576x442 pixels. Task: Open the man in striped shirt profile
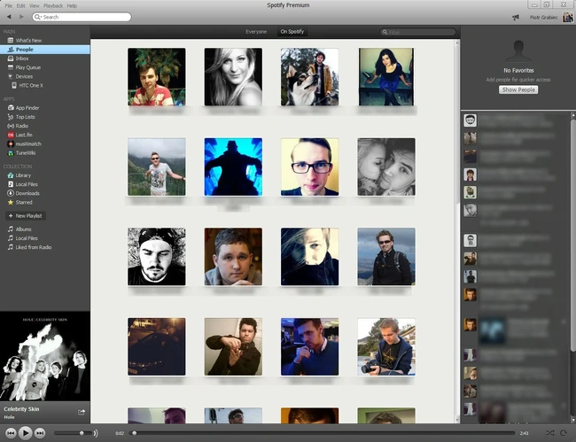(157, 77)
